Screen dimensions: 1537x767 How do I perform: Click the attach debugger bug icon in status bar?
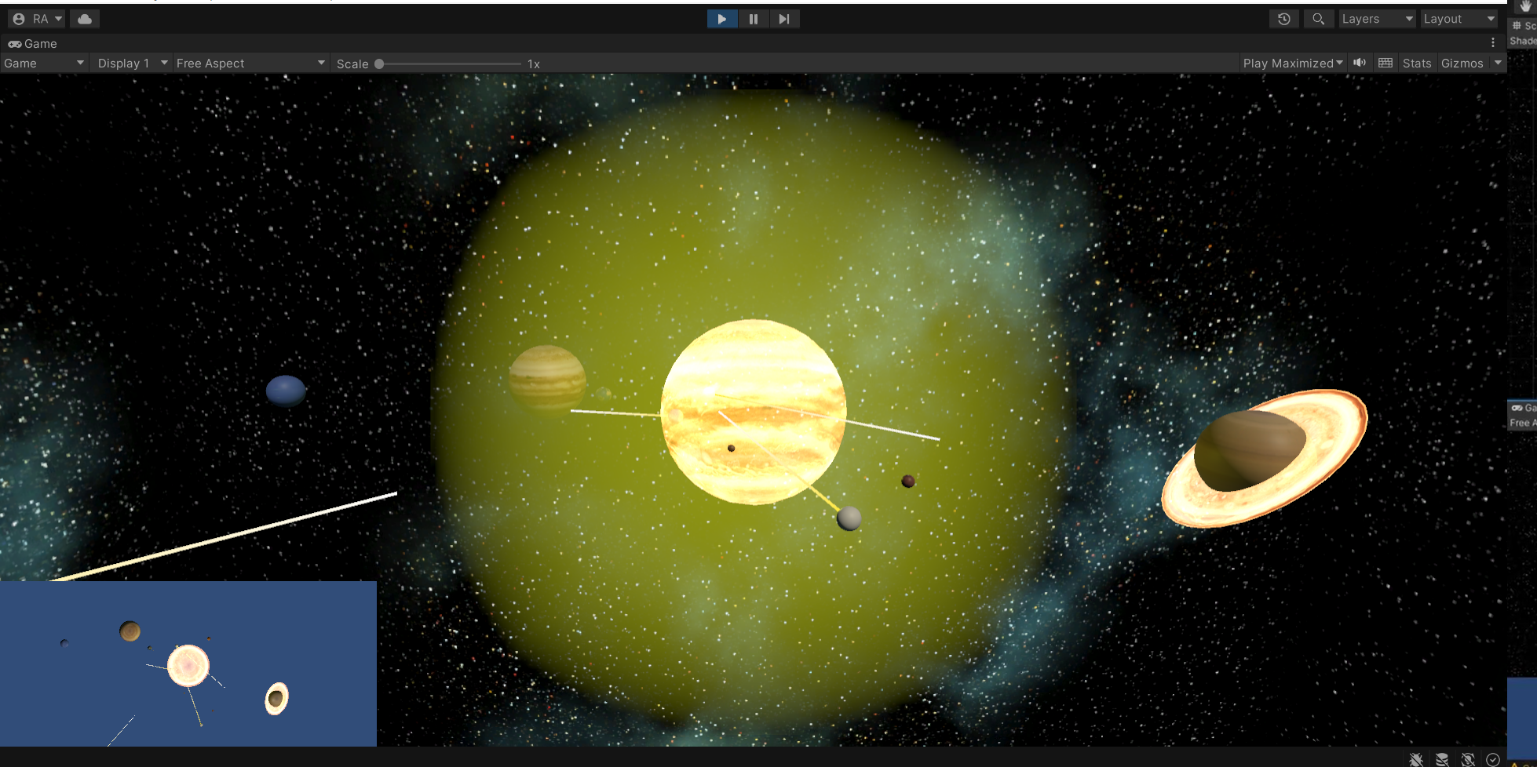[1415, 758]
